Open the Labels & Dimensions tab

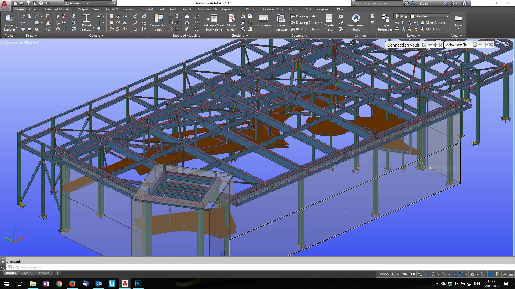click(x=121, y=9)
